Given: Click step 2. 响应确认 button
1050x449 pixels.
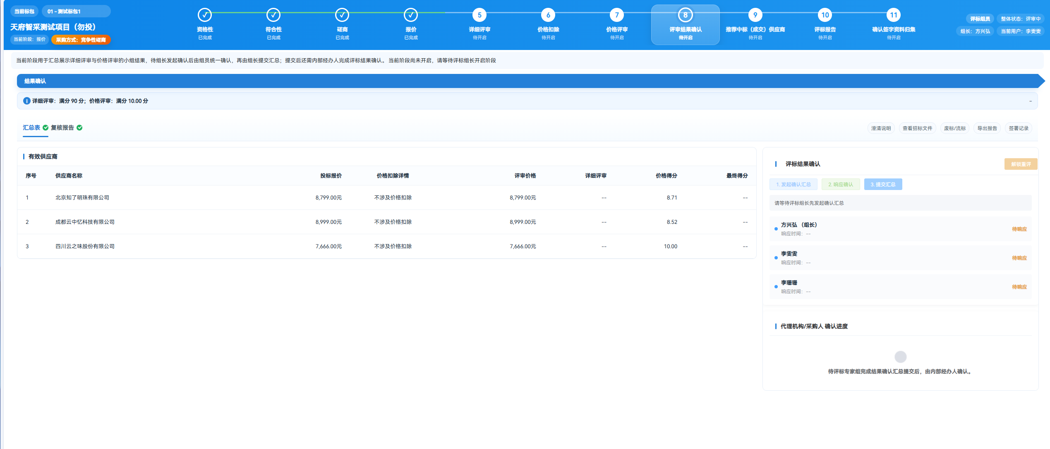Looking at the screenshot, I should click(841, 184).
